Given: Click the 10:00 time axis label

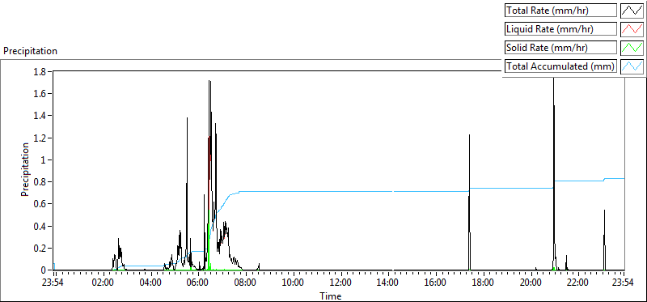Looking at the screenshot, I should 294,283.
